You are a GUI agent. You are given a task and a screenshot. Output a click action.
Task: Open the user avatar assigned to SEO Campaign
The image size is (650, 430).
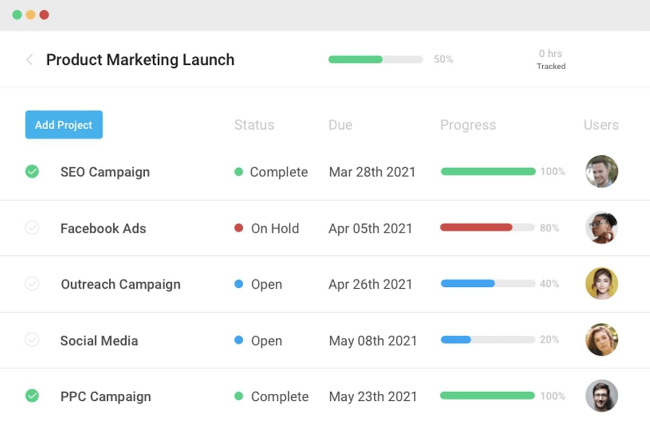(601, 171)
